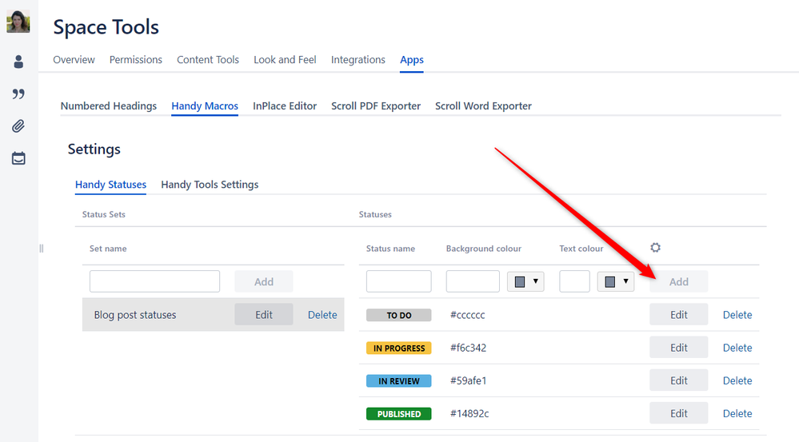This screenshot has width=799, height=442.
Task: Switch to Numbered Headings app tab
Action: pos(109,106)
